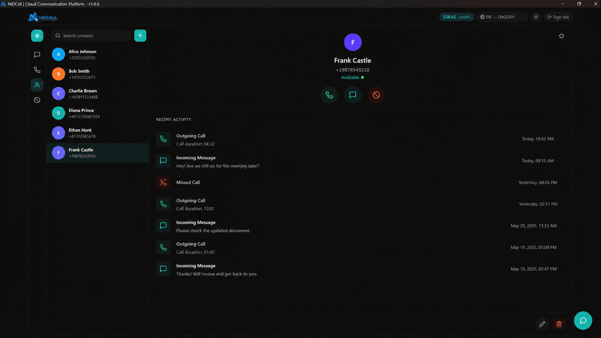Click the RECENT ACTIVITY heading
The image size is (601, 338).
(174, 120)
